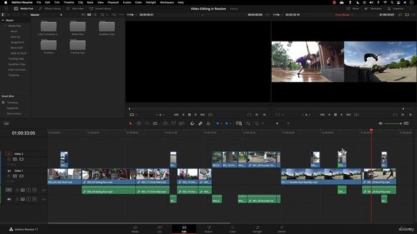Open the audio meters panel icon

click(406, 123)
